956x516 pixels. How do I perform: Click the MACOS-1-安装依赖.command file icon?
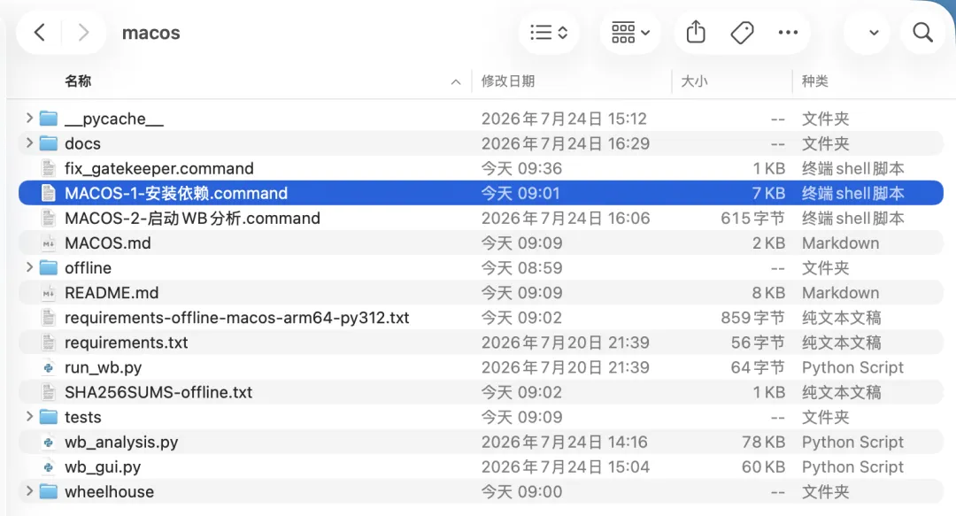[48, 193]
